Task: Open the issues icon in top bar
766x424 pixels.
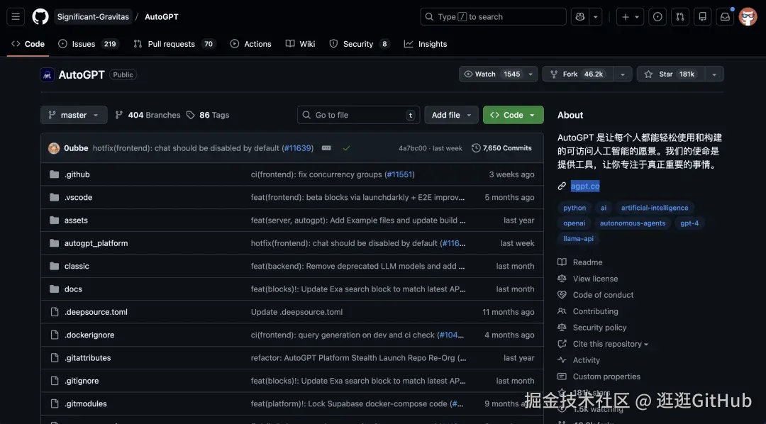Action: [657, 17]
